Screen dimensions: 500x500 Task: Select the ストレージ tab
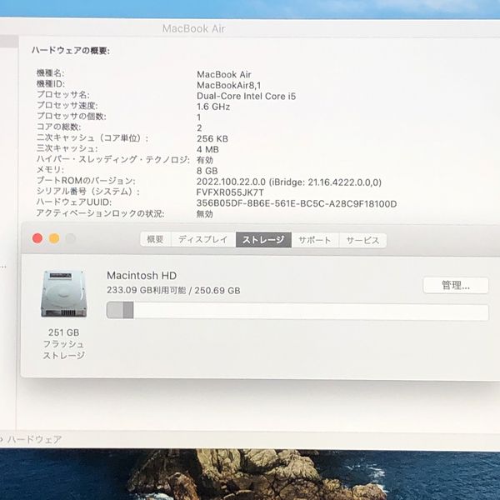263,239
